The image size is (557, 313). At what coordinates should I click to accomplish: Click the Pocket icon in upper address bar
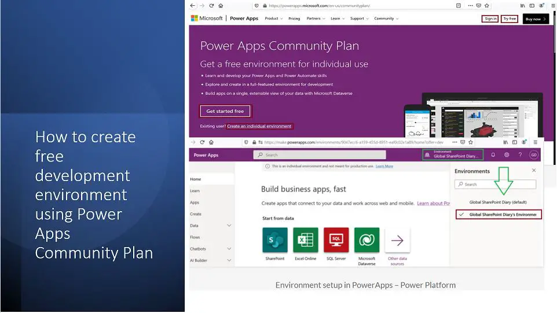(478, 6)
